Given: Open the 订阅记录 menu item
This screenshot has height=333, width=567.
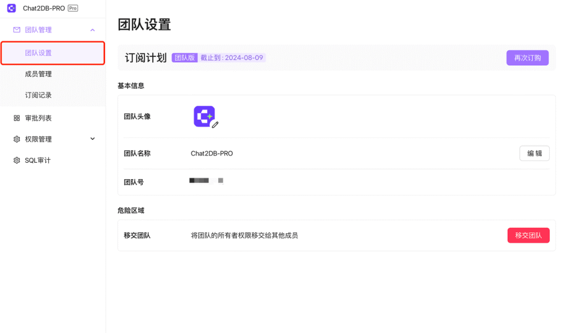Looking at the screenshot, I should [x=53, y=95].
